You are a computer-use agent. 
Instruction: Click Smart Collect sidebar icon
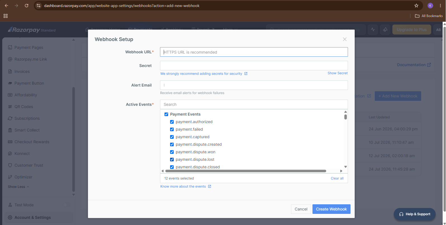(10, 130)
